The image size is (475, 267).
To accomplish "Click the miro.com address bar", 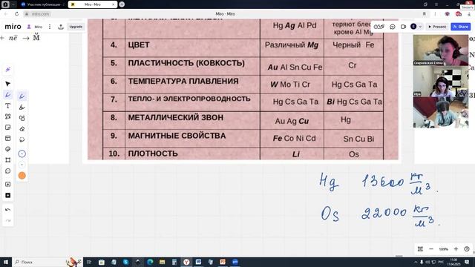I will [41, 14].
